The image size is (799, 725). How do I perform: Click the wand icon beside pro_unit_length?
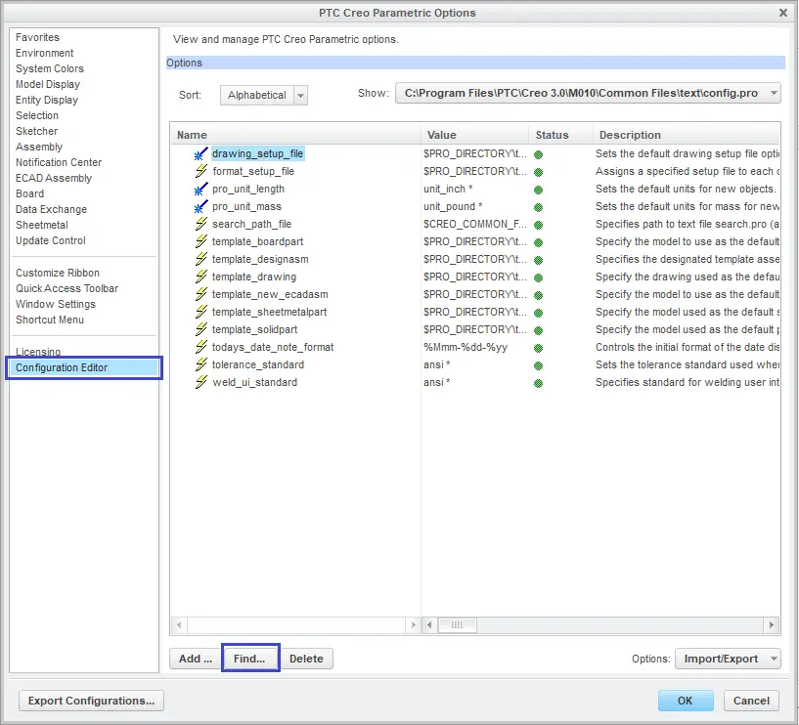[x=200, y=190]
